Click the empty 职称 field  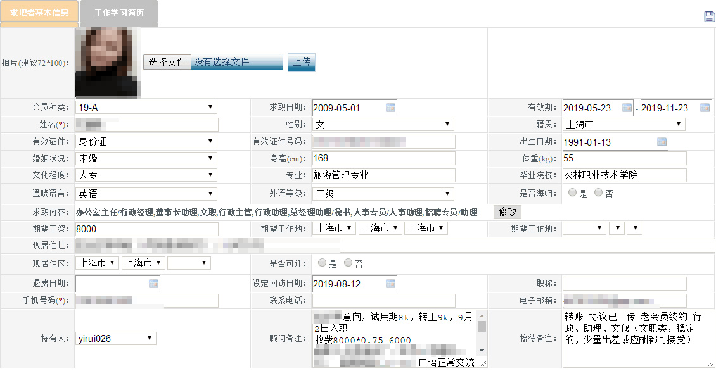coord(625,284)
